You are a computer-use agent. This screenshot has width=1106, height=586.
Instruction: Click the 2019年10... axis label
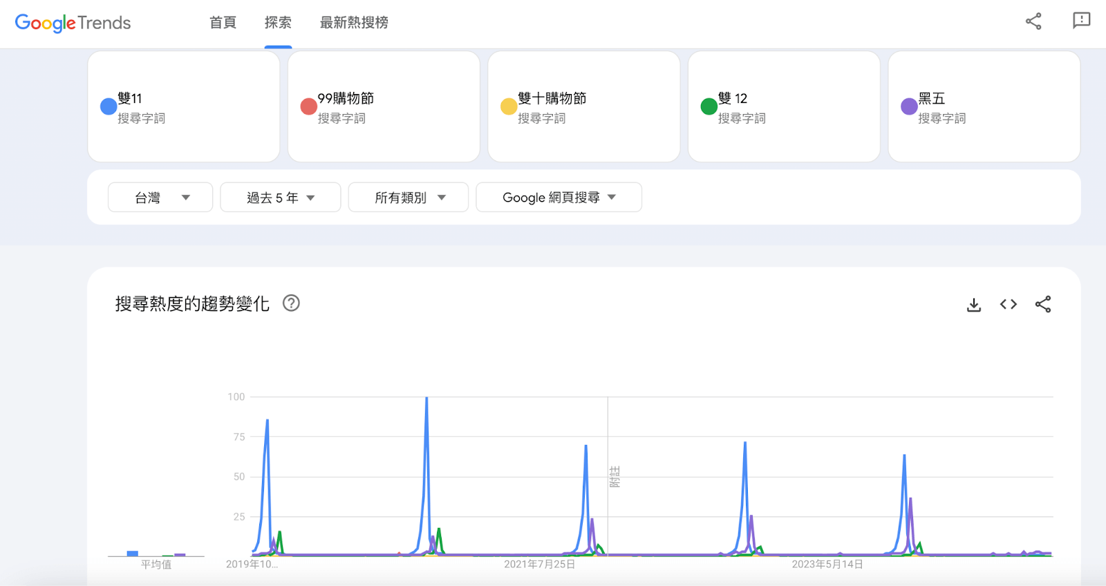[252, 565]
